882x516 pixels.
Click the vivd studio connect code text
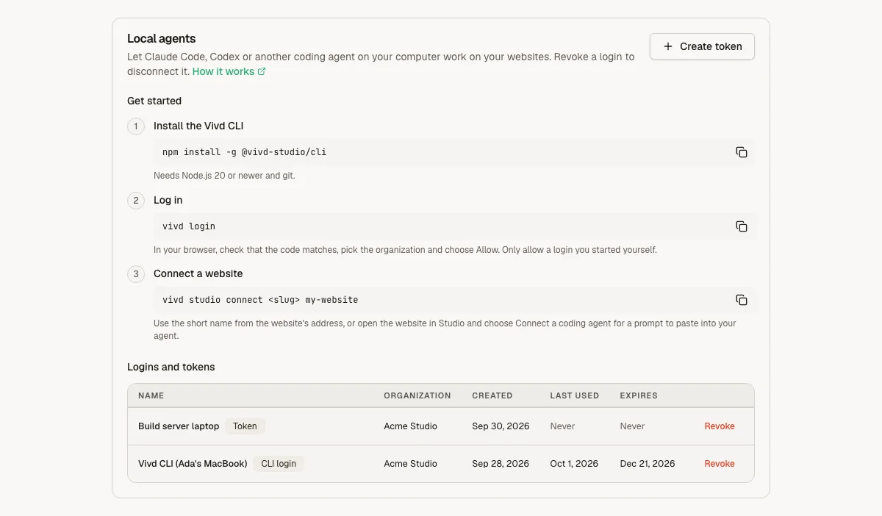point(260,300)
